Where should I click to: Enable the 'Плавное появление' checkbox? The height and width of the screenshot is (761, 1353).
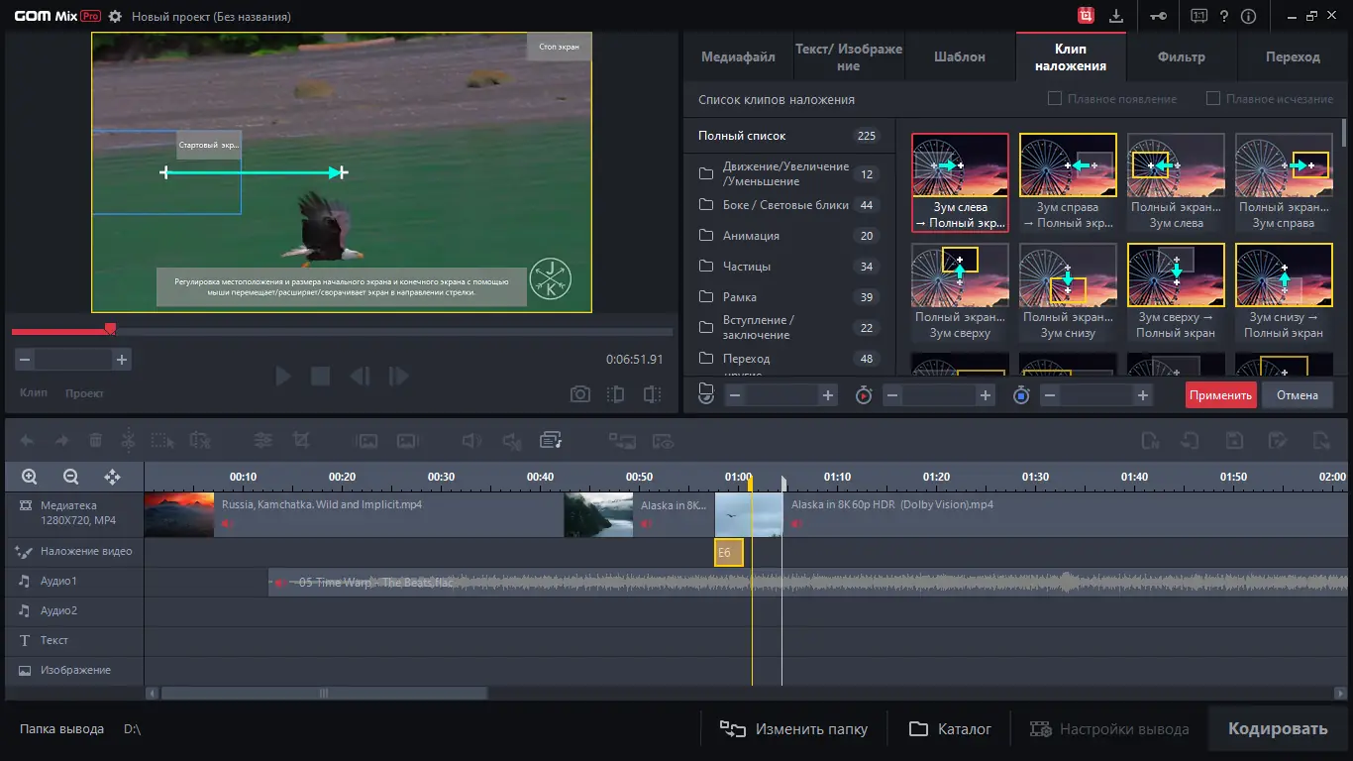click(1055, 99)
